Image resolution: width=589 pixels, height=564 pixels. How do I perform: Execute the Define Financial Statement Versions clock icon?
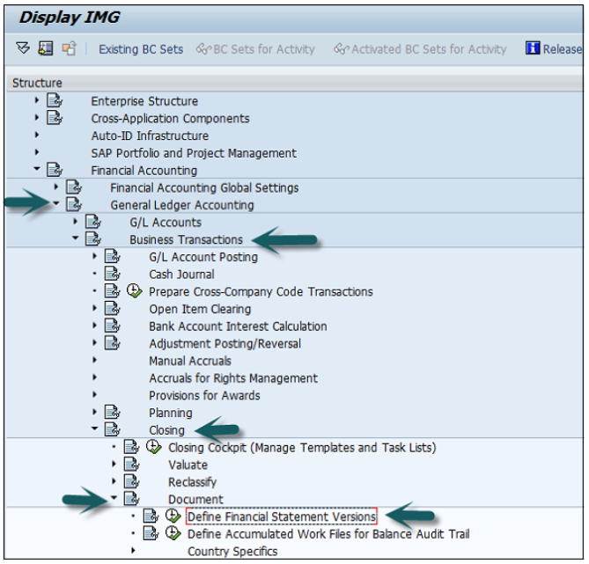tap(173, 516)
